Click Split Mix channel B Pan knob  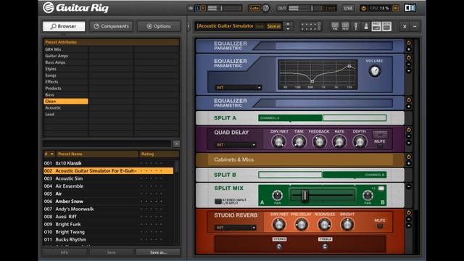click(x=368, y=195)
